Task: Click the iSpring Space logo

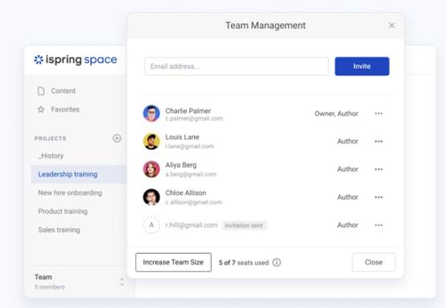Action: (76, 60)
